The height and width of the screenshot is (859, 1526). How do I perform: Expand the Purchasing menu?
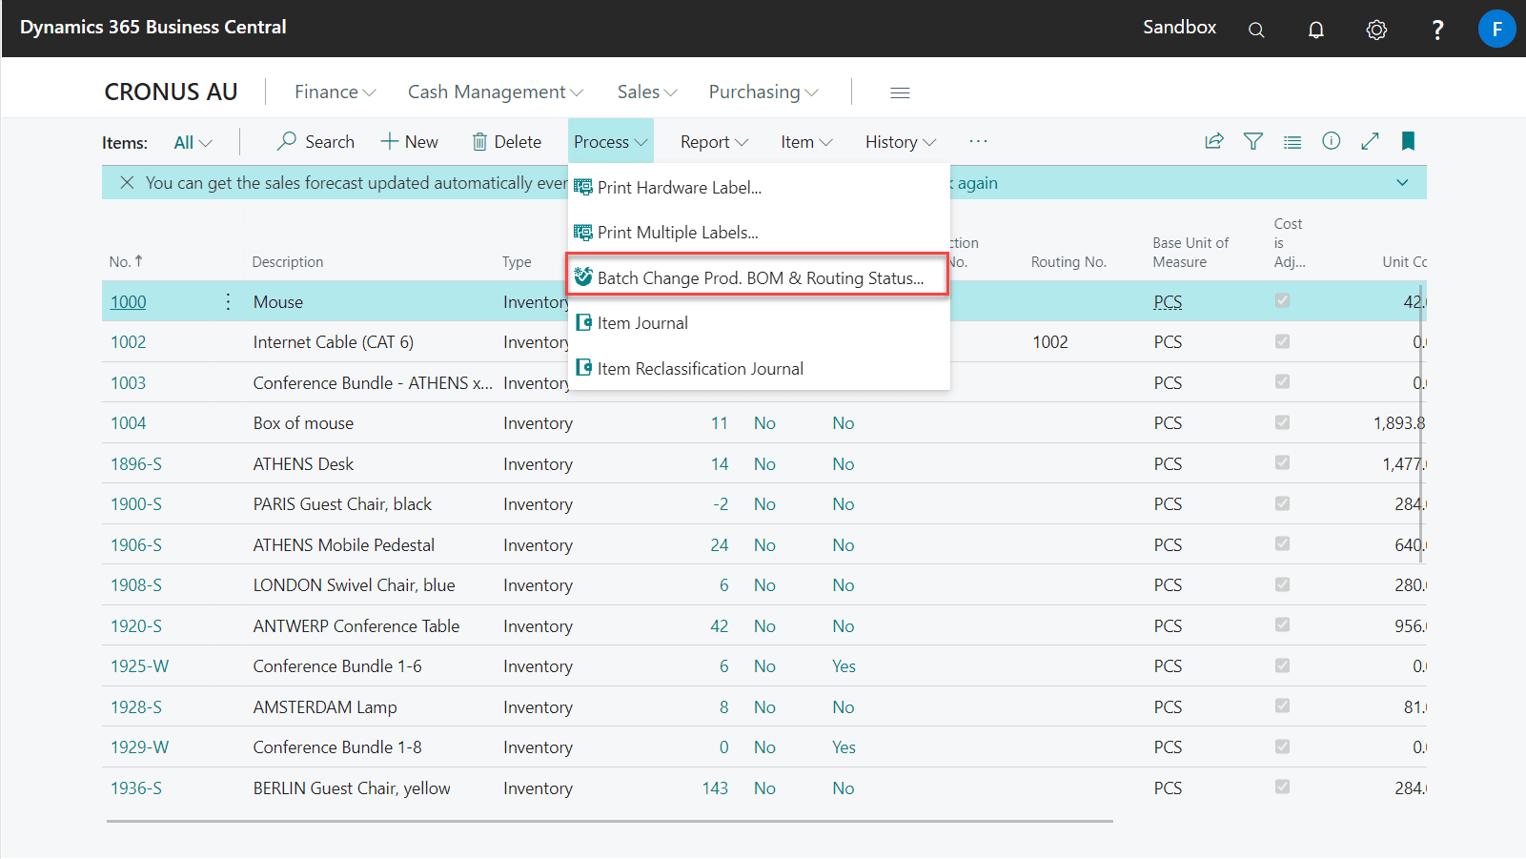763,92
